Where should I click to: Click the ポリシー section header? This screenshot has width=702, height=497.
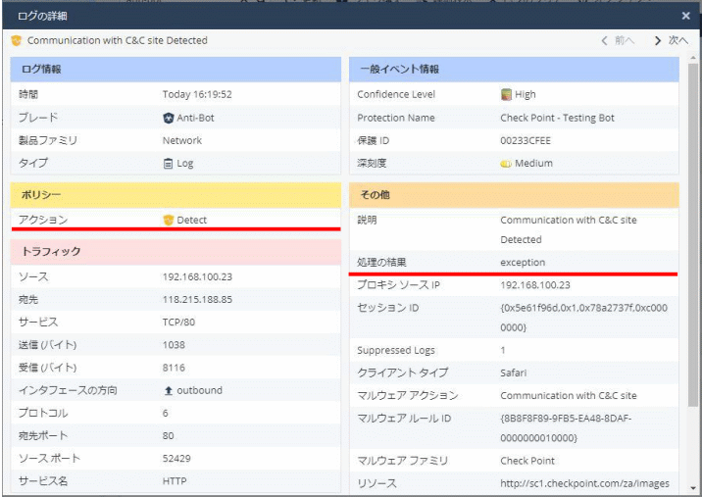click(x=175, y=195)
